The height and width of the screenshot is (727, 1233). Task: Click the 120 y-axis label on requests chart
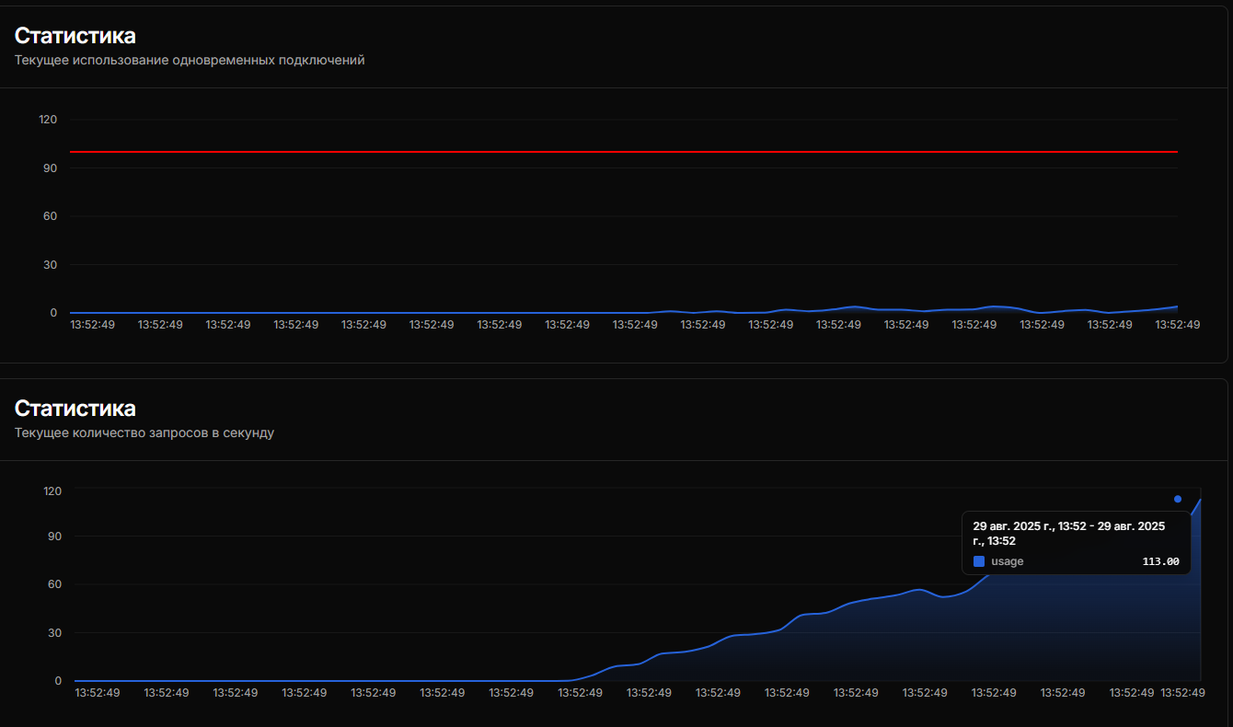(x=52, y=490)
